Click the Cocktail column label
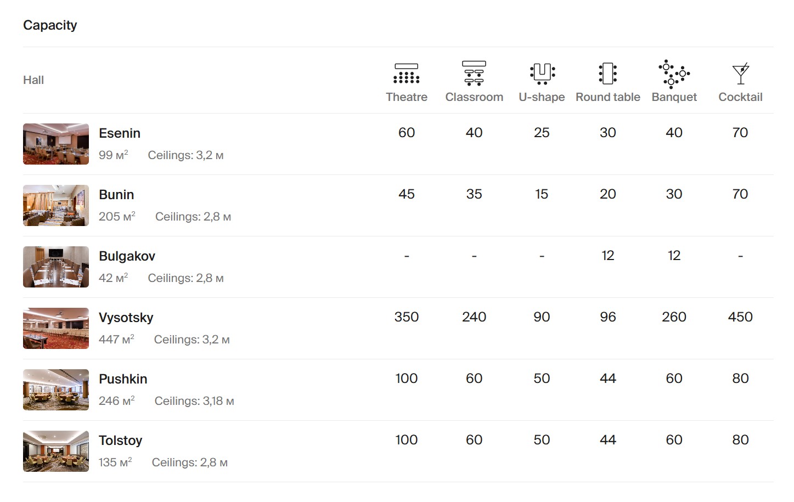This screenshot has width=794, height=502. click(740, 97)
